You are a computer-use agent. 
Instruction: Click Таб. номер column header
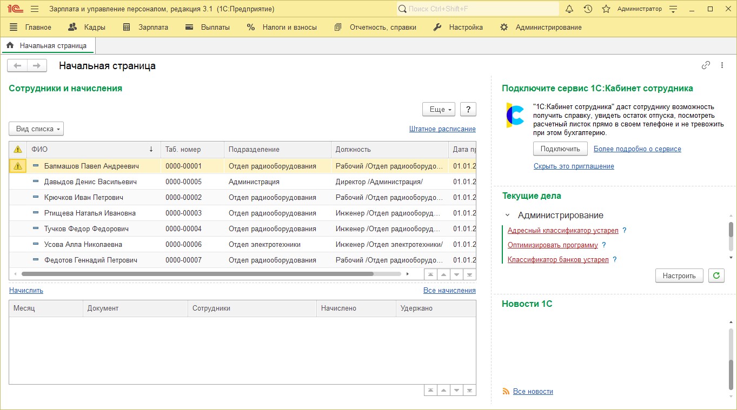click(x=192, y=149)
